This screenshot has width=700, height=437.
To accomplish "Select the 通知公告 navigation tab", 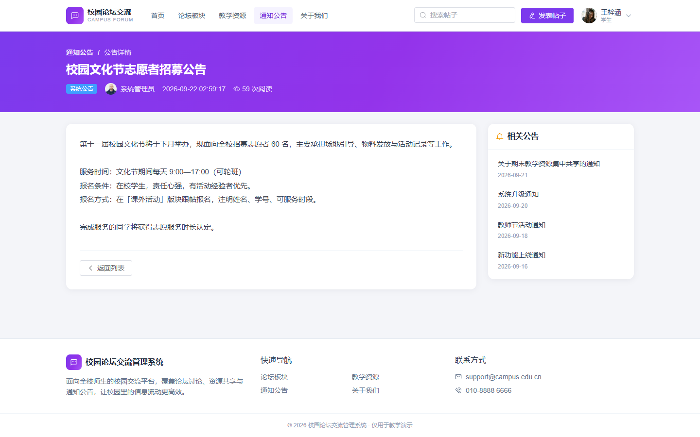I will (x=273, y=16).
